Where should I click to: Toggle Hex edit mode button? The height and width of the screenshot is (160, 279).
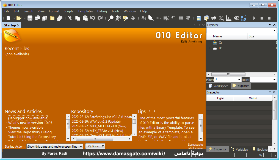click(x=159, y=18)
